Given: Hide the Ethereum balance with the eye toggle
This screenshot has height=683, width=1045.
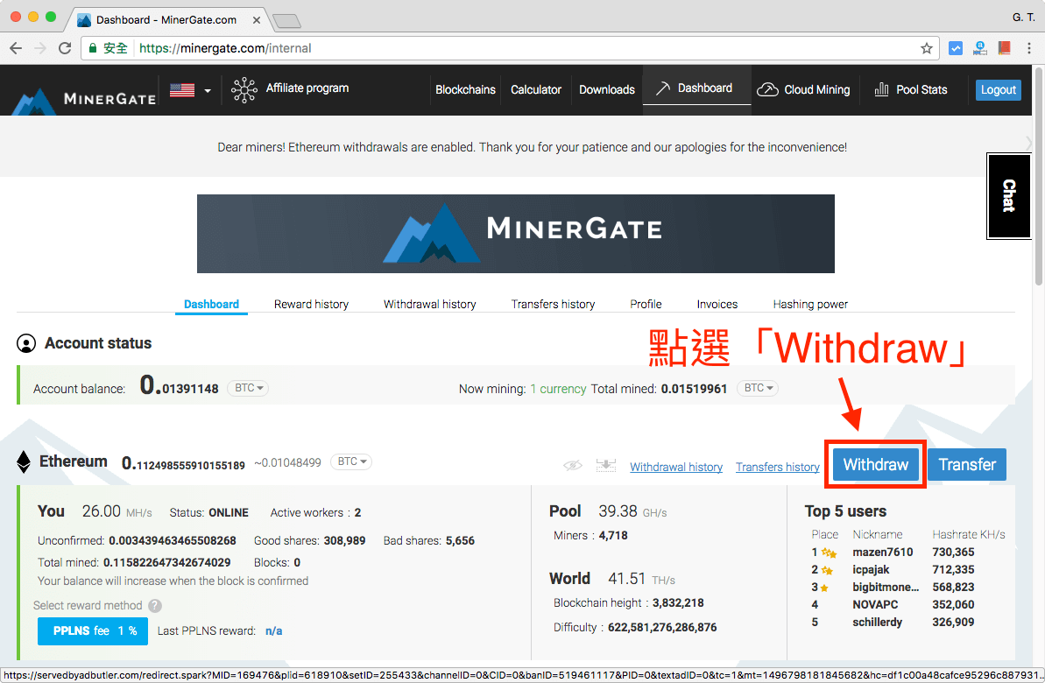Looking at the screenshot, I should 572,466.
